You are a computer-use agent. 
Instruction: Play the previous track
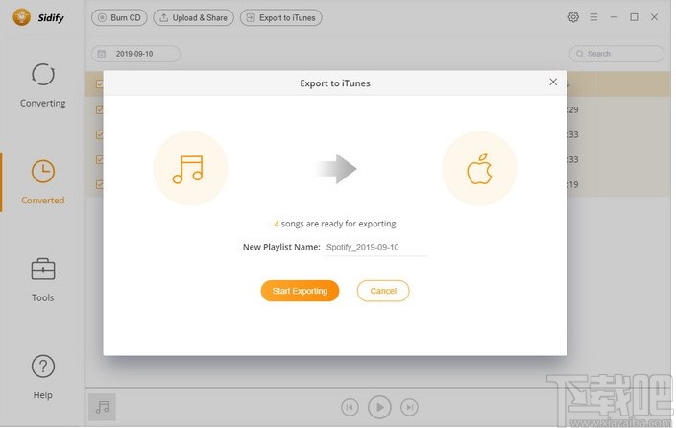point(350,407)
